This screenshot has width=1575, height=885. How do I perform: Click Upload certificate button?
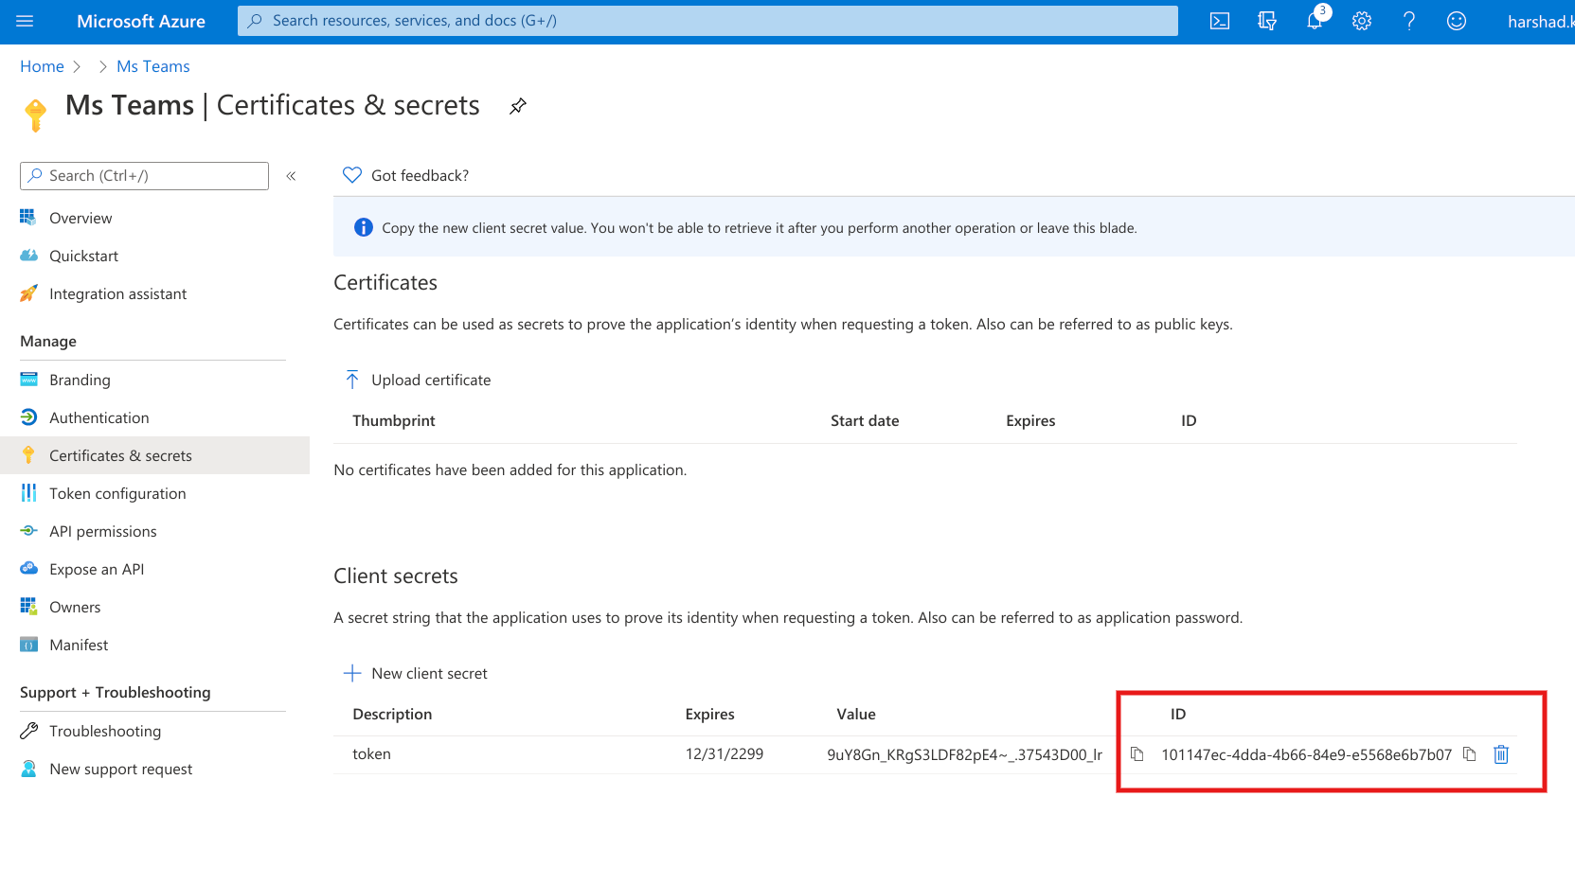click(x=418, y=380)
